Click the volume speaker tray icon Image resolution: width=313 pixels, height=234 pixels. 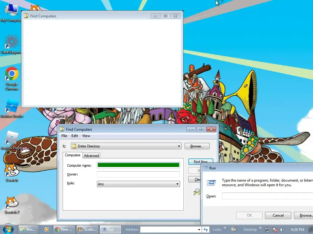[x=282, y=230]
